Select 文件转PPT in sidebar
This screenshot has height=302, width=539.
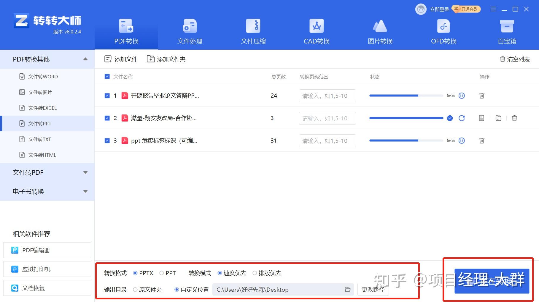click(47, 124)
